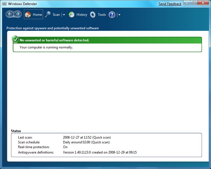Click the 'Scan schedule:' label

(x=29, y=142)
